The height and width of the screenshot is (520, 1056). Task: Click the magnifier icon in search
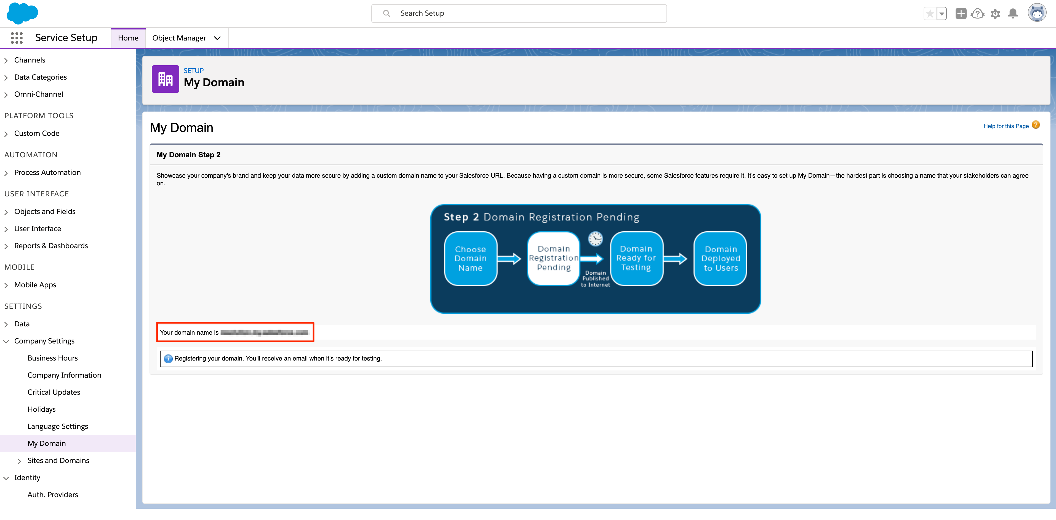point(386,13)
